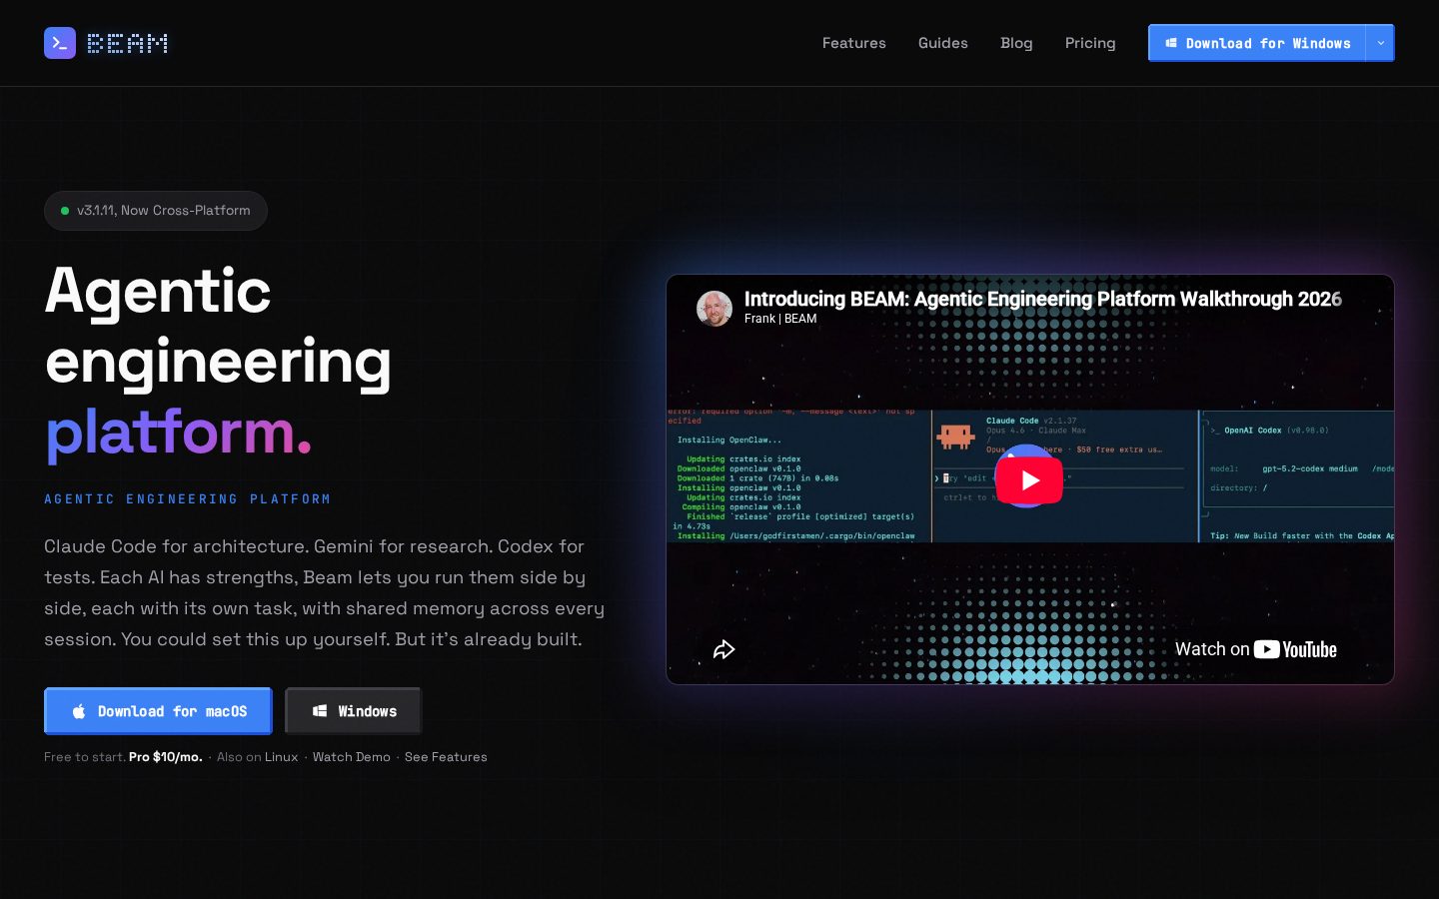This screenshot has width=1439, height=899.
Task: Click the Pro $10/mo. pricing text
Action: [166, 757]
